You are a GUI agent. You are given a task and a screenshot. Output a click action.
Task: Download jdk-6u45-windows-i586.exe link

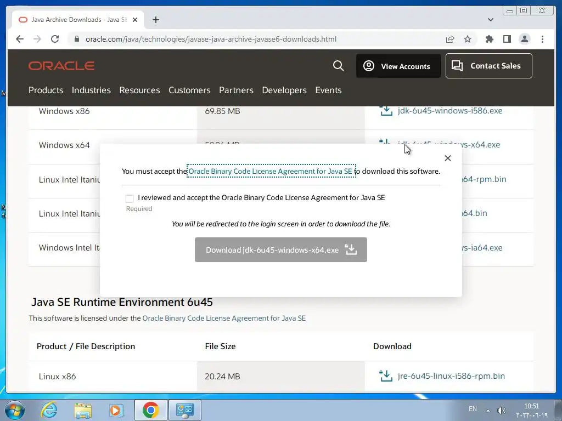pyautogui.click(x=450, y=111)
